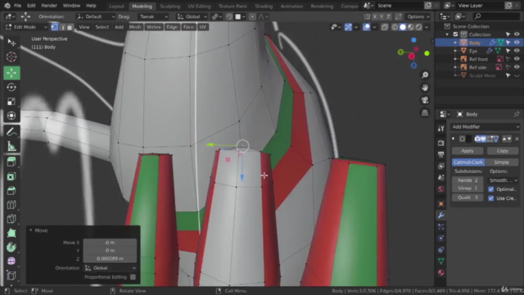Pin the Body properties panel
Viewport: 524px width, 295px height.
[x=517, y=115]
